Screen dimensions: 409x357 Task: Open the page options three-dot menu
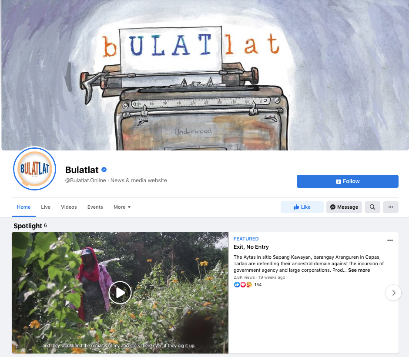pos(390,207)
